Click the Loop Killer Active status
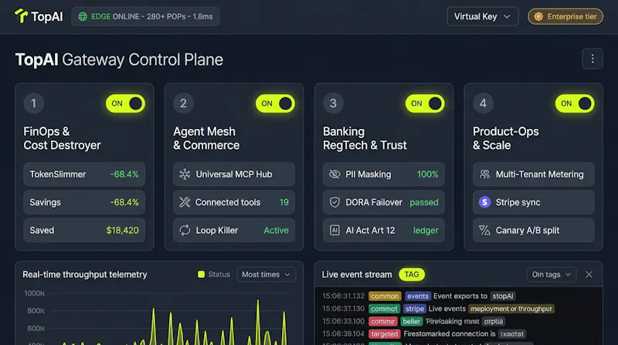This screenshot has width=618, height=345. tap(276, 230)
